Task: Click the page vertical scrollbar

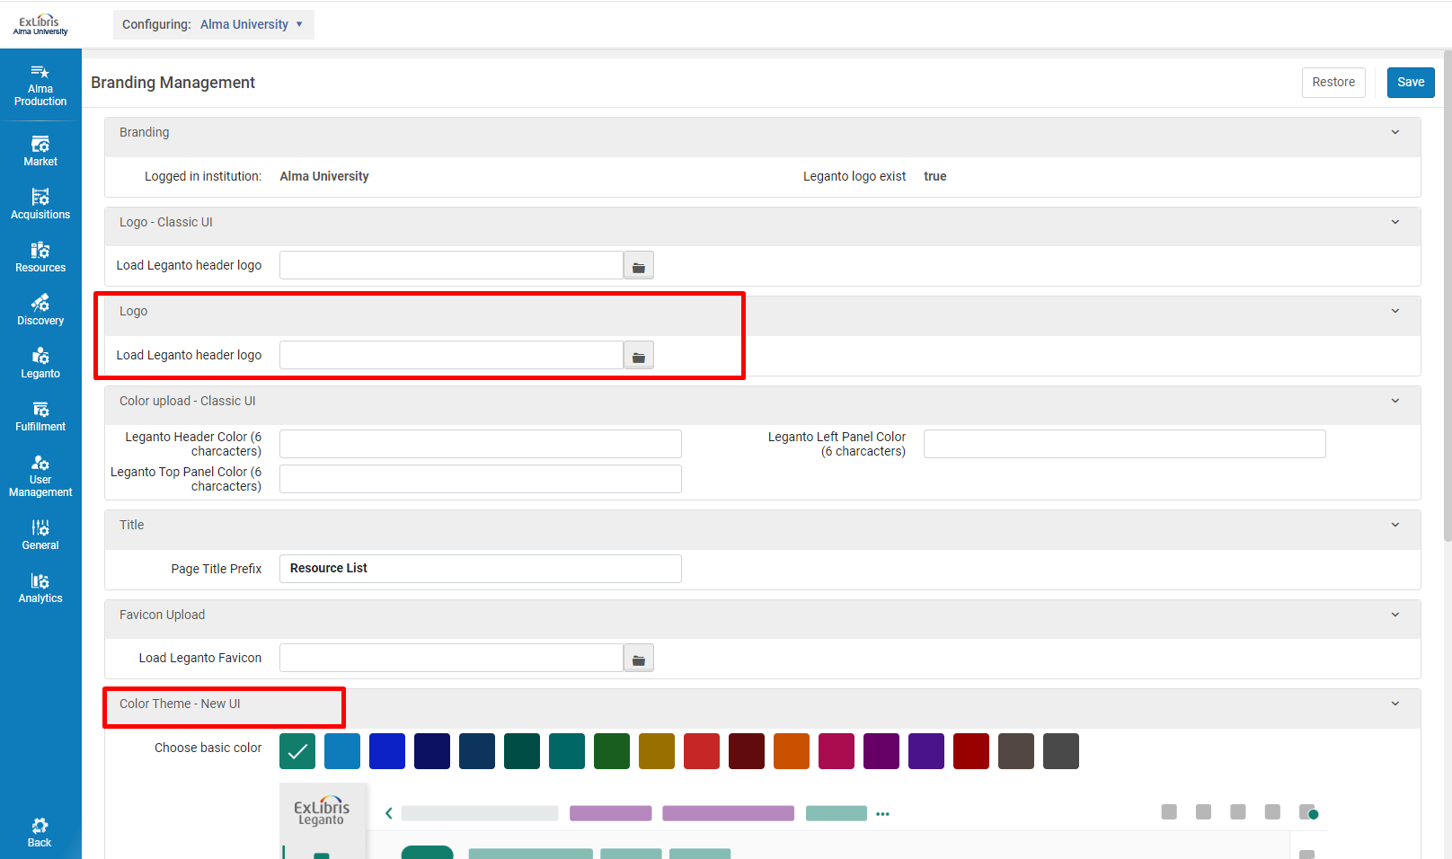Action: pyautogui.click(x=1447, y=297)
